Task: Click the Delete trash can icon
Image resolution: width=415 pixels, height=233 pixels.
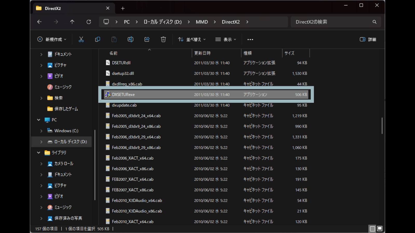Action: tap(163, 39)
